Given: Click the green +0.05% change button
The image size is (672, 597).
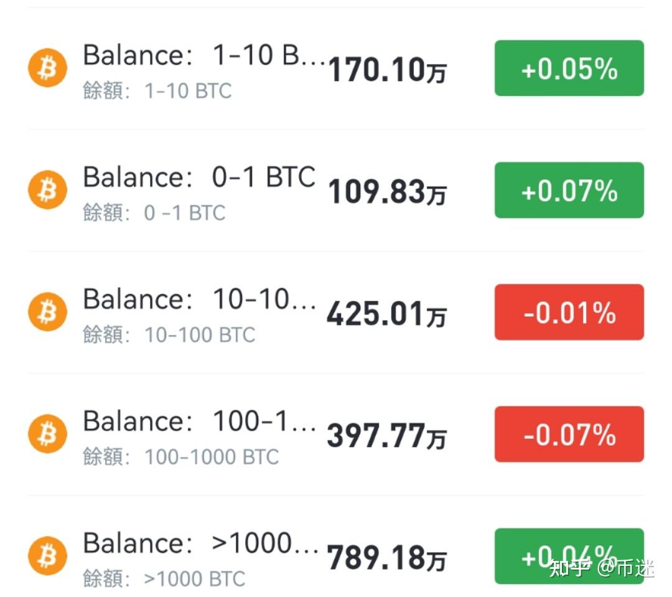Looking at the screenshot, I should click(568, 68).
